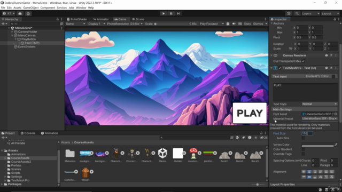The width and height of the screenshot is (342, 192).
Task: Toggle the keyboard shortcuts icon in Game view
Action: point(240,23)
